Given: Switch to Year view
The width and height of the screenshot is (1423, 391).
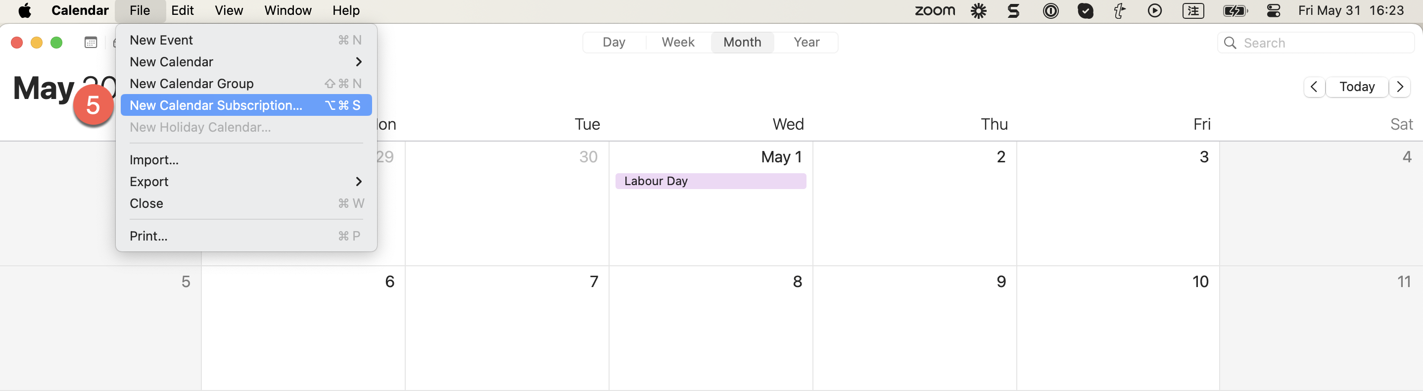Looking at the screenshot, I should pyautogui.click(x=806, y=43).
